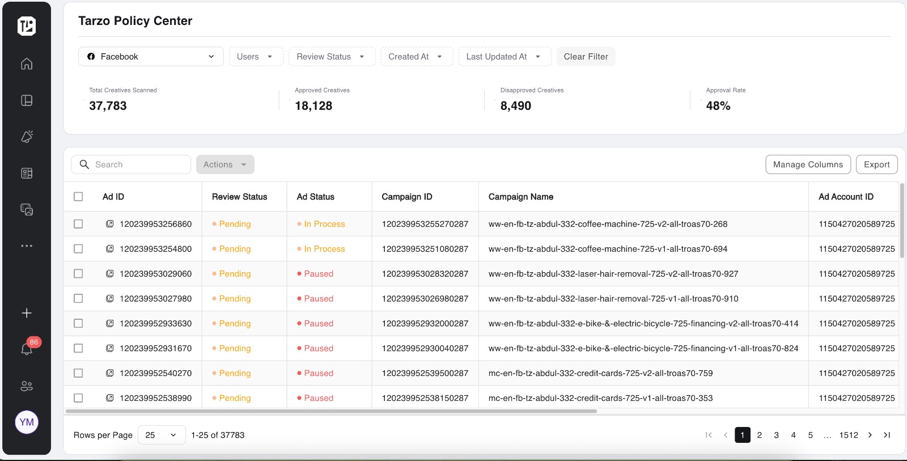Screen dimensions: 907x461
Task: Click the plus icon in sidebar
Action: (27, 313)
